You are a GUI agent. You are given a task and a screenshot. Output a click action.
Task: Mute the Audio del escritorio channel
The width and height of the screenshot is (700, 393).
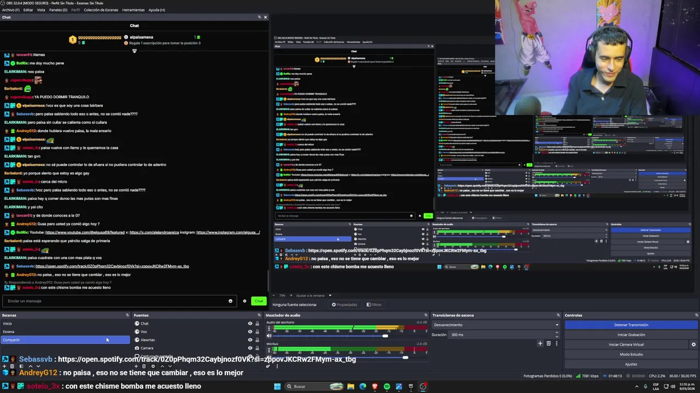pos(269,336)
